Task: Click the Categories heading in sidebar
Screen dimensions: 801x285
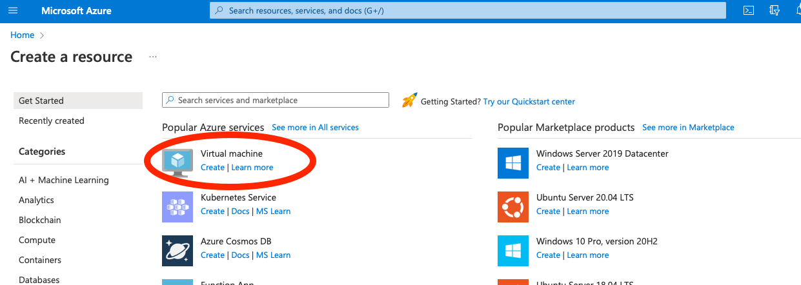Action: pos(42,152)
